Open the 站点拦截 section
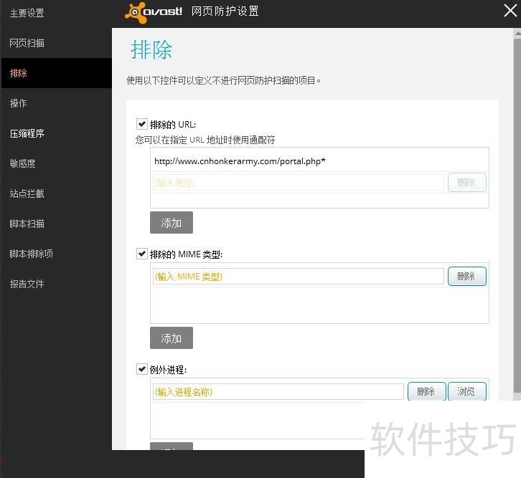 (x=27, y=193)
